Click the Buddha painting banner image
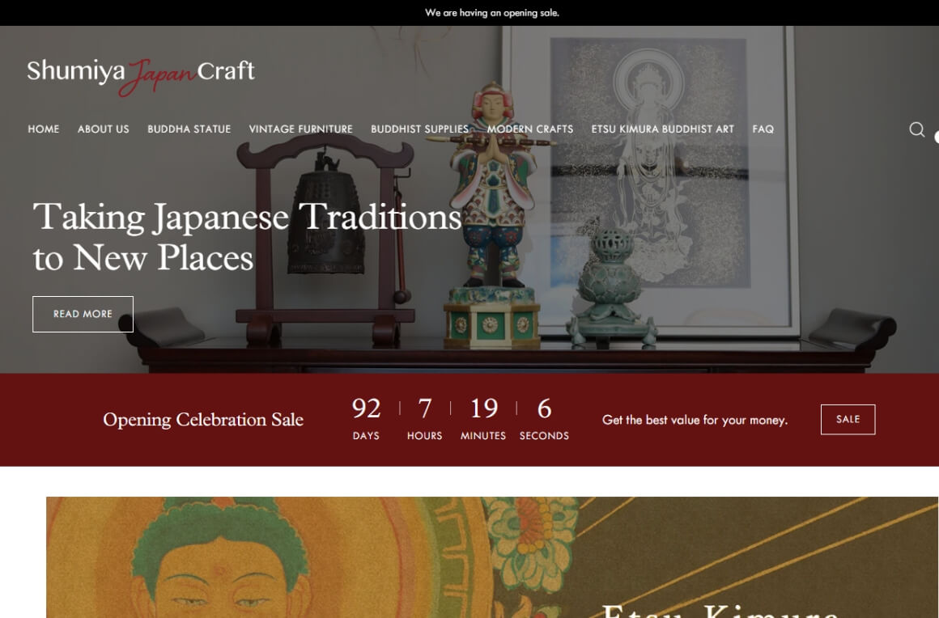 coord(492,557)
